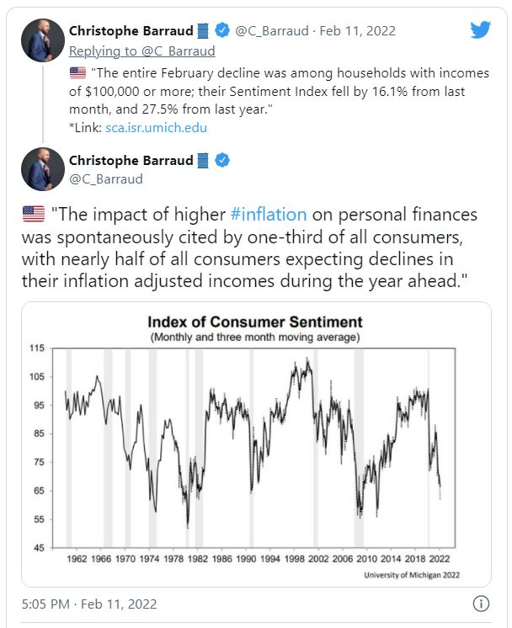The image size is (512, 628).
Task: Click the blue oil barrel emoji in top name
Action: 203,30
